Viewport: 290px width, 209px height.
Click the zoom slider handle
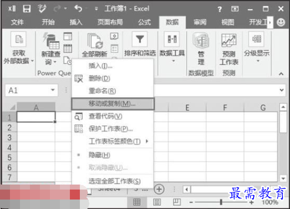click(221, 202)
